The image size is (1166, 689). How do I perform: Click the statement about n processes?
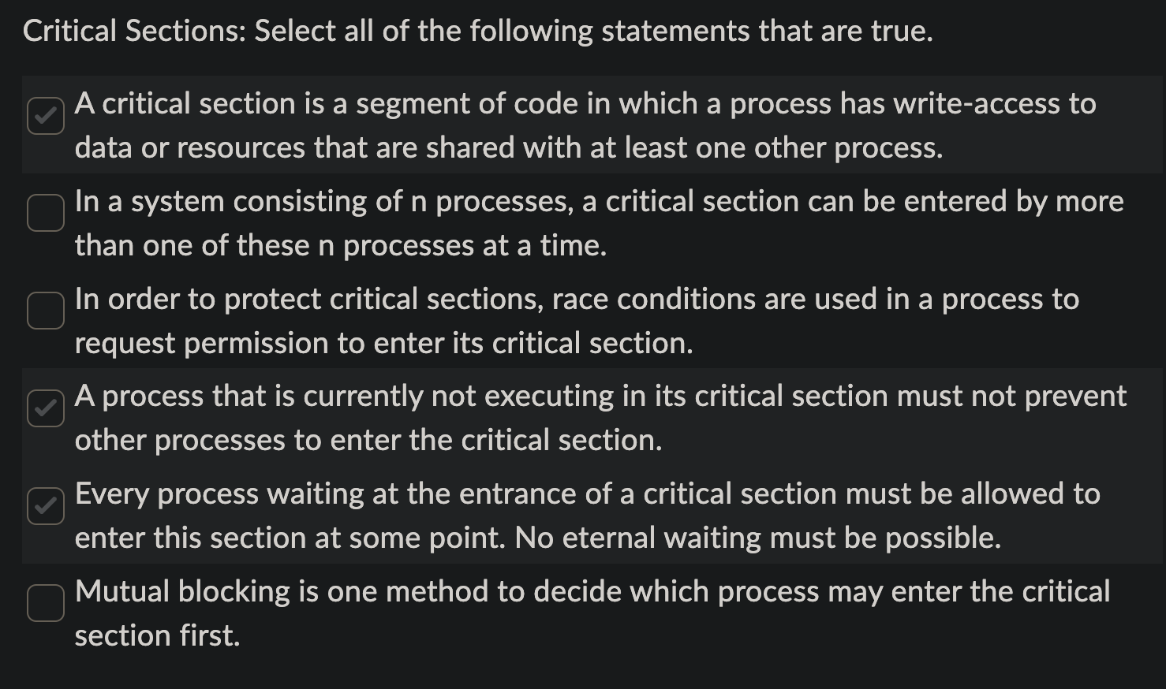click(x=598, y=222)
